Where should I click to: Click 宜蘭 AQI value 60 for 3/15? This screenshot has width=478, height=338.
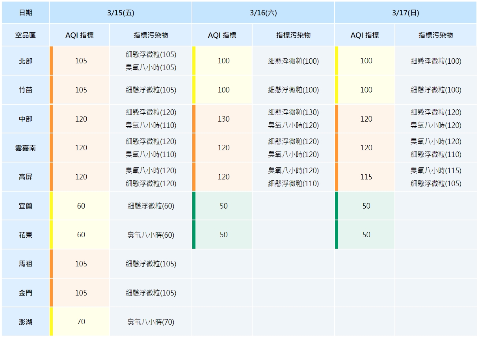pos(81,206)
